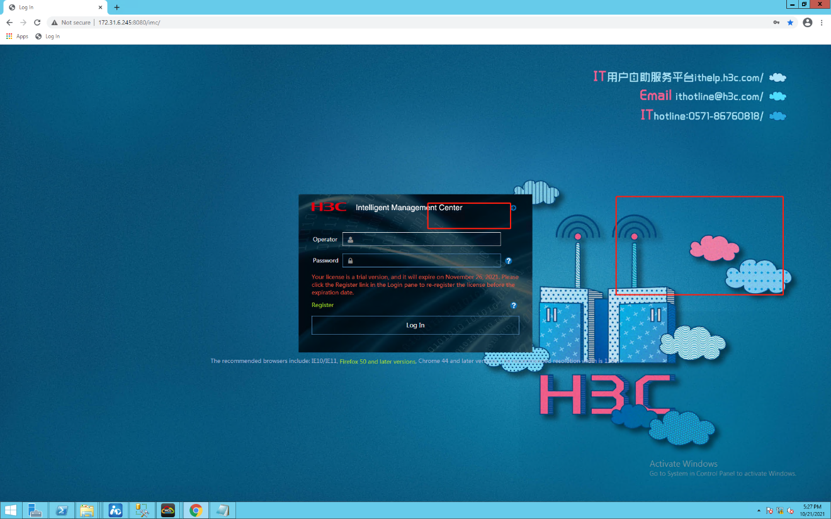Click the muted volume tray icon
The width and height of the screenshot is (831, 519).
pos(790,511)
